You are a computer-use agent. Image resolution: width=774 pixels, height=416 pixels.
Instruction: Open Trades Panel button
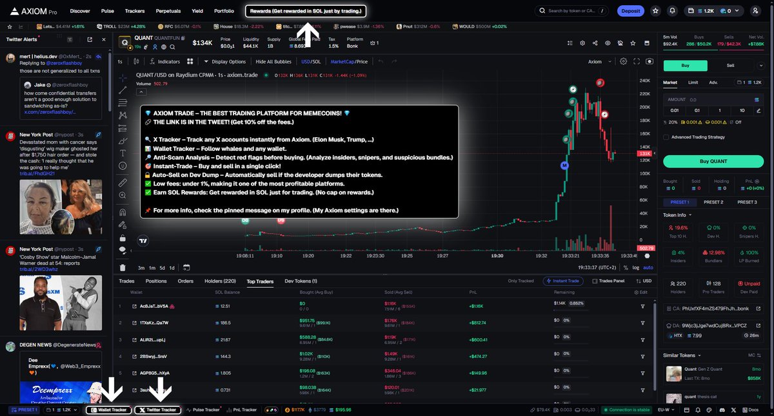tap(608, 281)
